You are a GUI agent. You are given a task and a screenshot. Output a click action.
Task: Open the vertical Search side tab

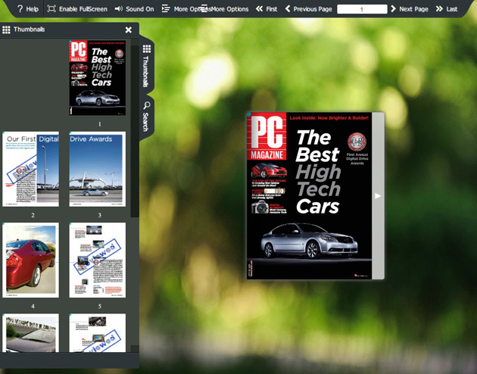click(147, 117)
